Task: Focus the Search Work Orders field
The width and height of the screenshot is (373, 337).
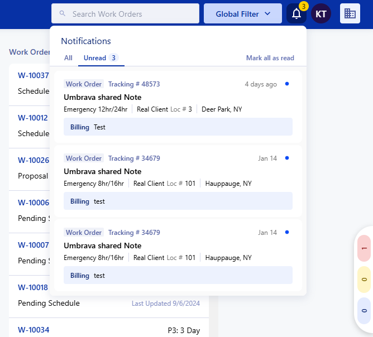Action: point(125,13)
